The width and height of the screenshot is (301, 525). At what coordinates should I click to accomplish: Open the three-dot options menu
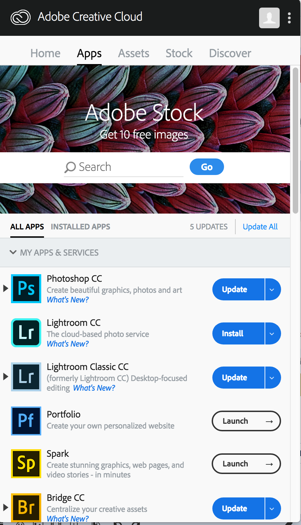pyautogui.click(x=289, y=18)
